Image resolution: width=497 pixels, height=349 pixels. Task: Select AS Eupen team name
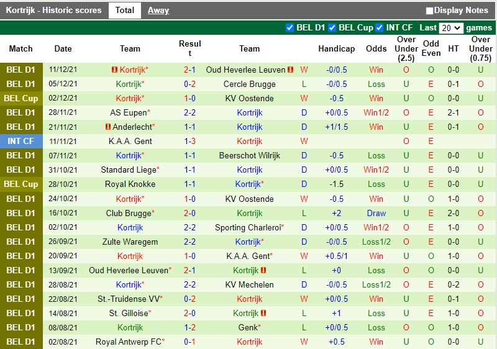click(129, 113)
